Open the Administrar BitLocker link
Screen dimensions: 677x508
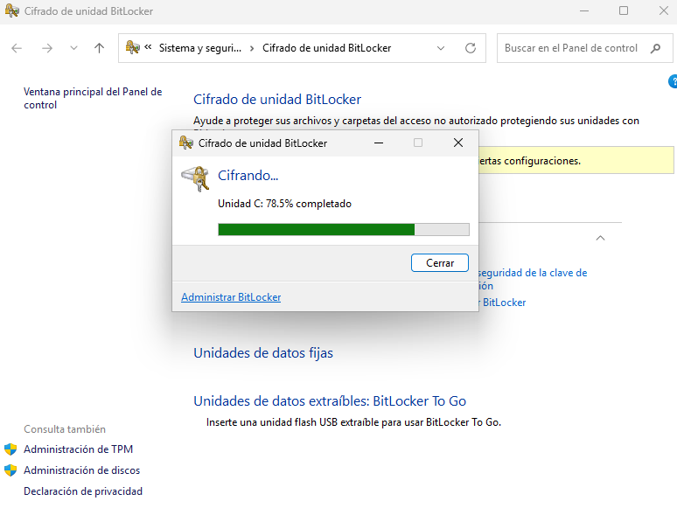click(231, 297)
